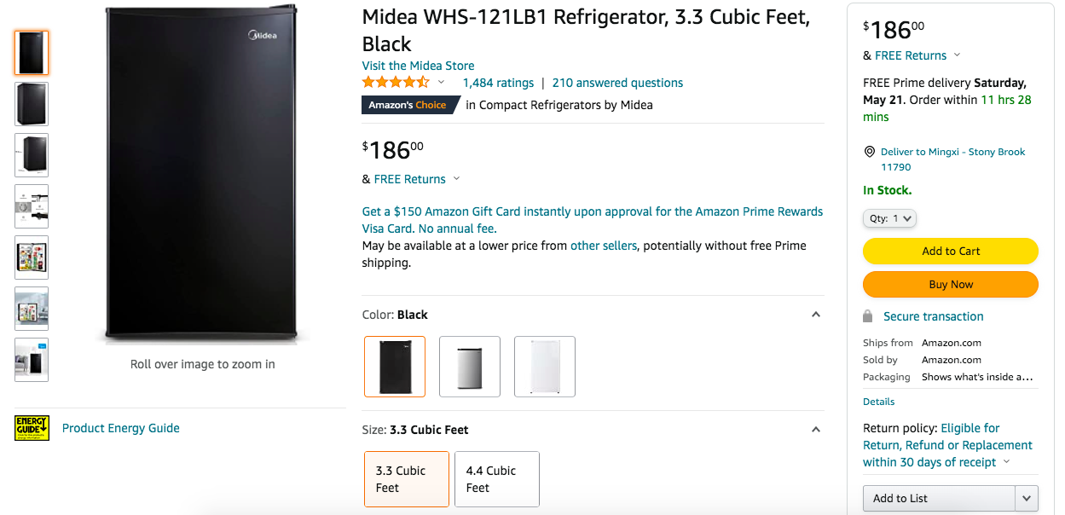
Task: Click the star rating icon
Action: click(x=396, y=83)
